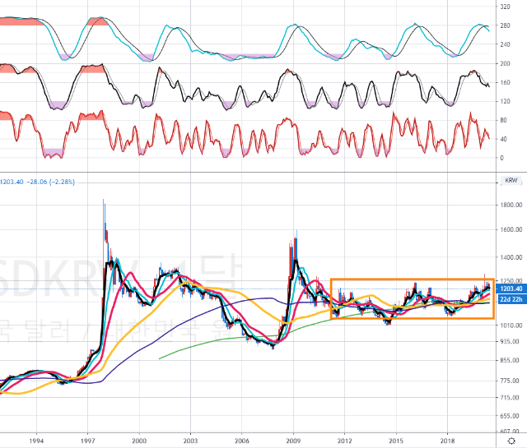The image size is (527, 448).
Task: Click the 2012 time axis label
Action: tap(345, 441)
